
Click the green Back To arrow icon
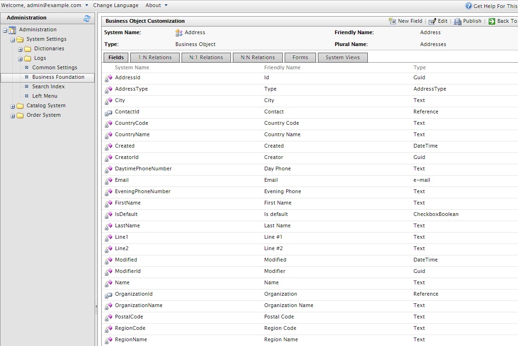coord(492,21)
